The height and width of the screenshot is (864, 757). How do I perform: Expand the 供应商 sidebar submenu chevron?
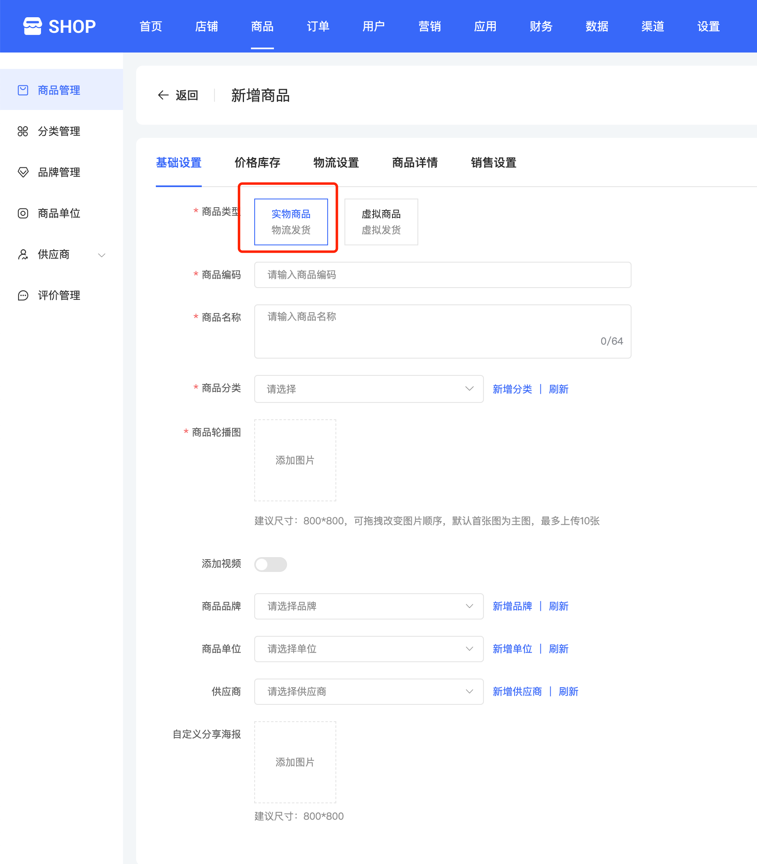pyautogui.click(x=101, y=255)
